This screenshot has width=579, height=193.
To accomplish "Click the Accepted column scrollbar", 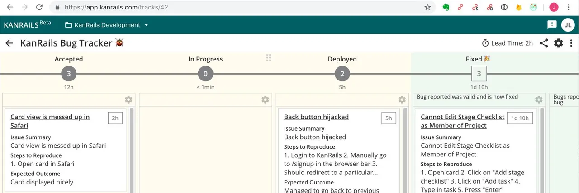I will (132, 150).
